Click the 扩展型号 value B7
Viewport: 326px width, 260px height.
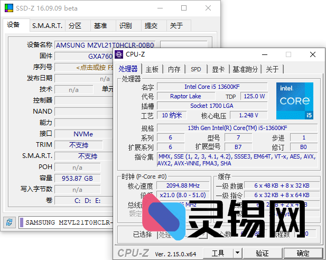click(x=238, y=147)
